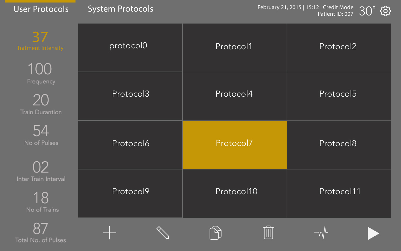Viewport: 401px width, 251px height.
Task: Click the copy protocol icon
Action: tap(216, 233)
